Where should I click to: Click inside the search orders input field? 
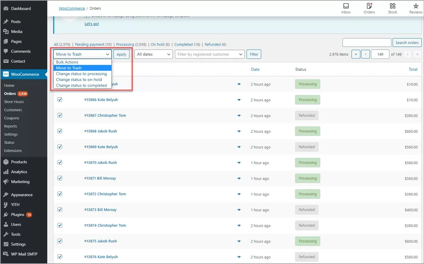coord(367,42)
